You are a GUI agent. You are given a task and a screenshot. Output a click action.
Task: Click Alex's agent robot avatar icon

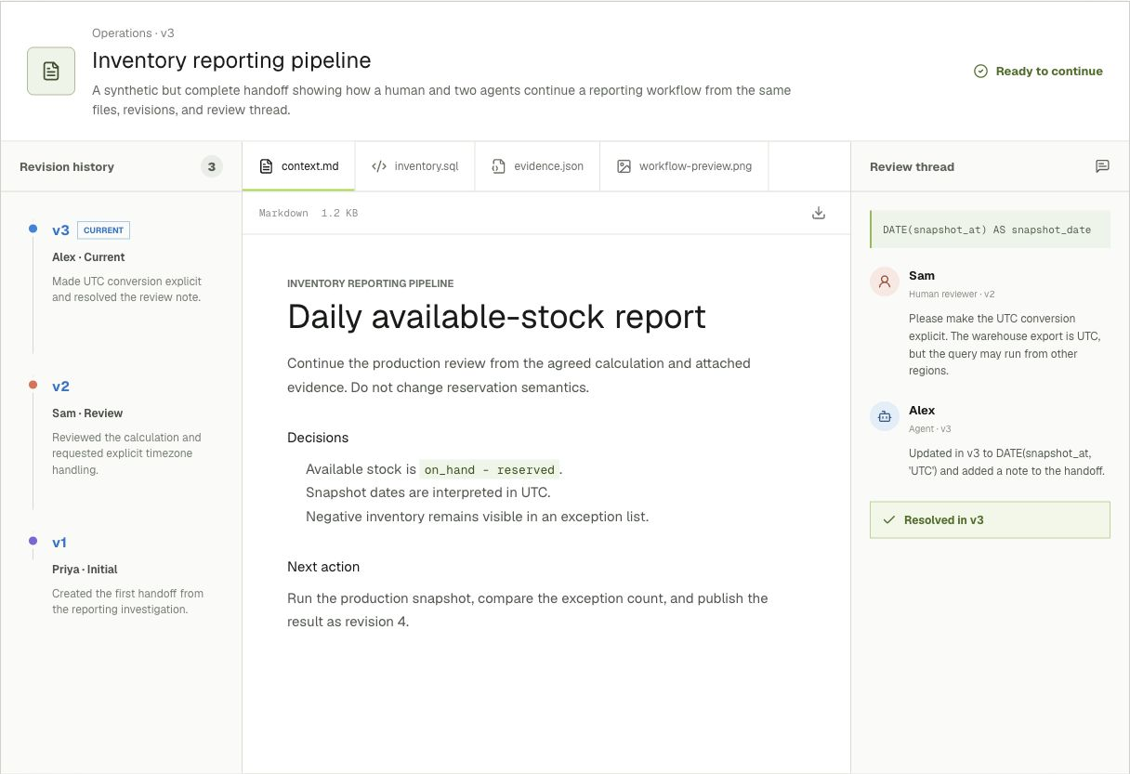point(884,416)
